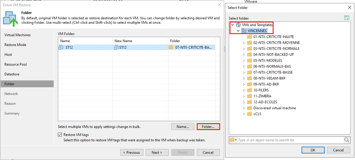
Task: Click the vCLS folder icon
Action: 250,114
